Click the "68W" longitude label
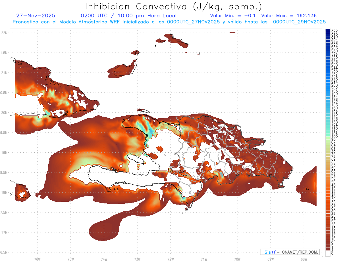The image size is (341, 263). pyautogui.click(x=304, y=259)
